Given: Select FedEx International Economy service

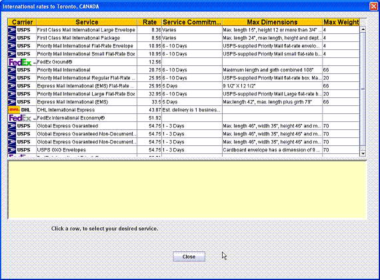Looking at the screenshot, I should [71, 118].
